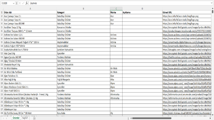
Task: Select the Kategori header cell
Action: pos(83,12)
